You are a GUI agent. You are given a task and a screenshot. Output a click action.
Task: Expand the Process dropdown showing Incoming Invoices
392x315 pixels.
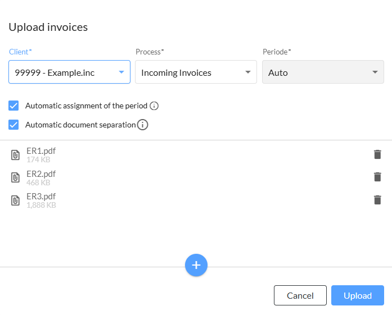(x=196, y=72)
